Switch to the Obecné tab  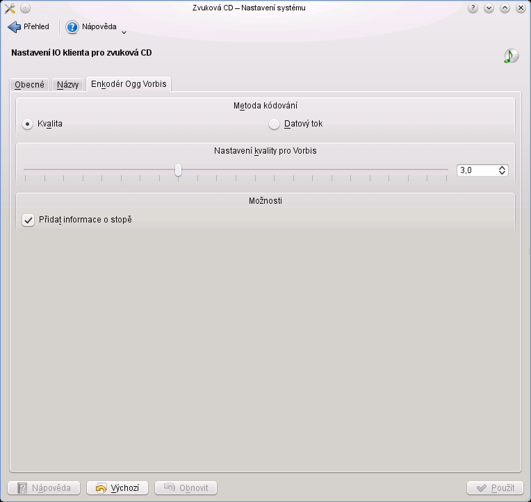29,84
